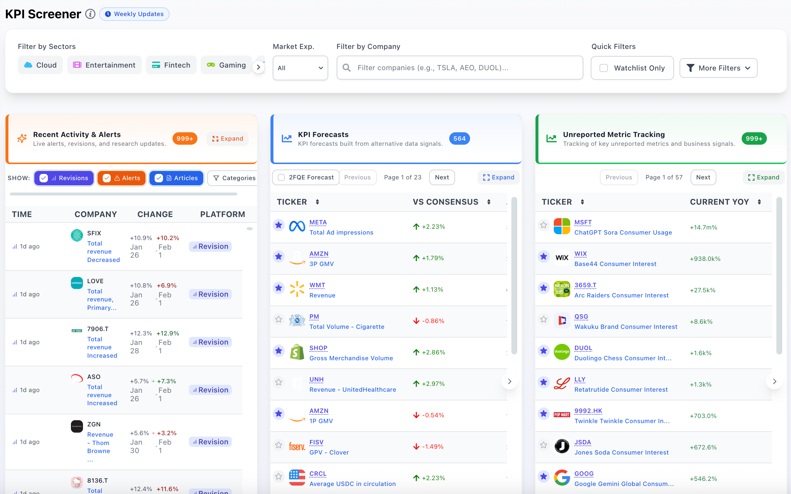Sort Unreported Metrics by TICKER arrows

tap(582, 202)
